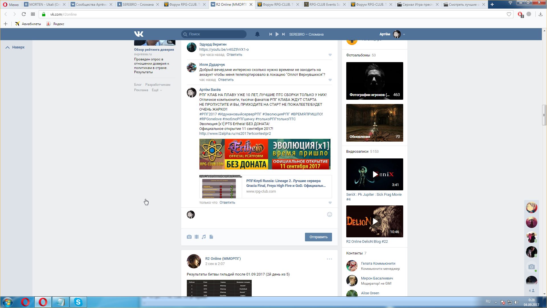
Task: Open Гелата Коммьюнити contact profile
Action: (x=378, y=264)
